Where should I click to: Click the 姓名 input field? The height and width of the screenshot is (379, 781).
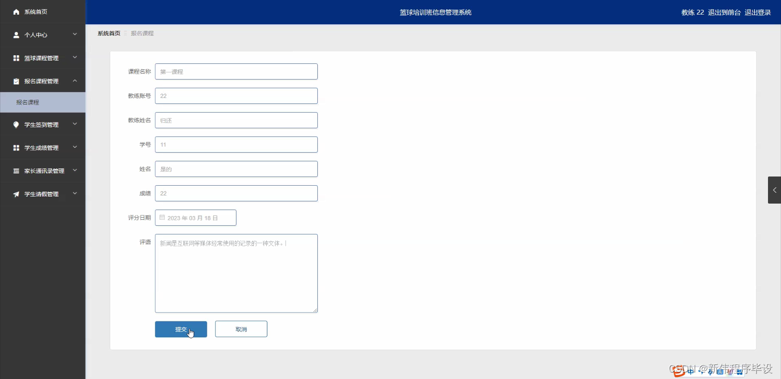tap(236, 169)
